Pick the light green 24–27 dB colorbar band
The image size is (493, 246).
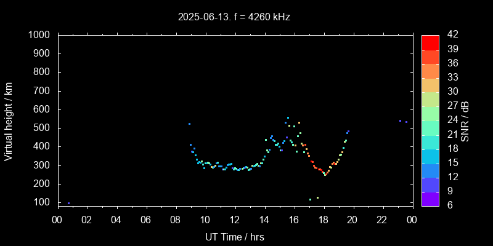430,113
